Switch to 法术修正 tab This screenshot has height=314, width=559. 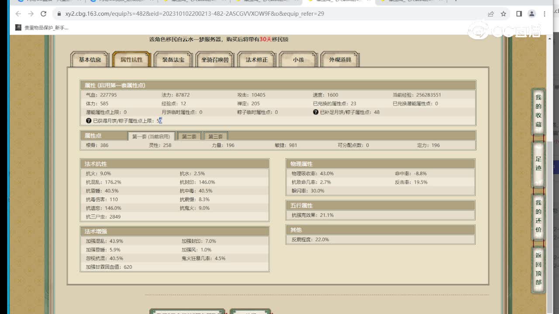pos(256,60)
